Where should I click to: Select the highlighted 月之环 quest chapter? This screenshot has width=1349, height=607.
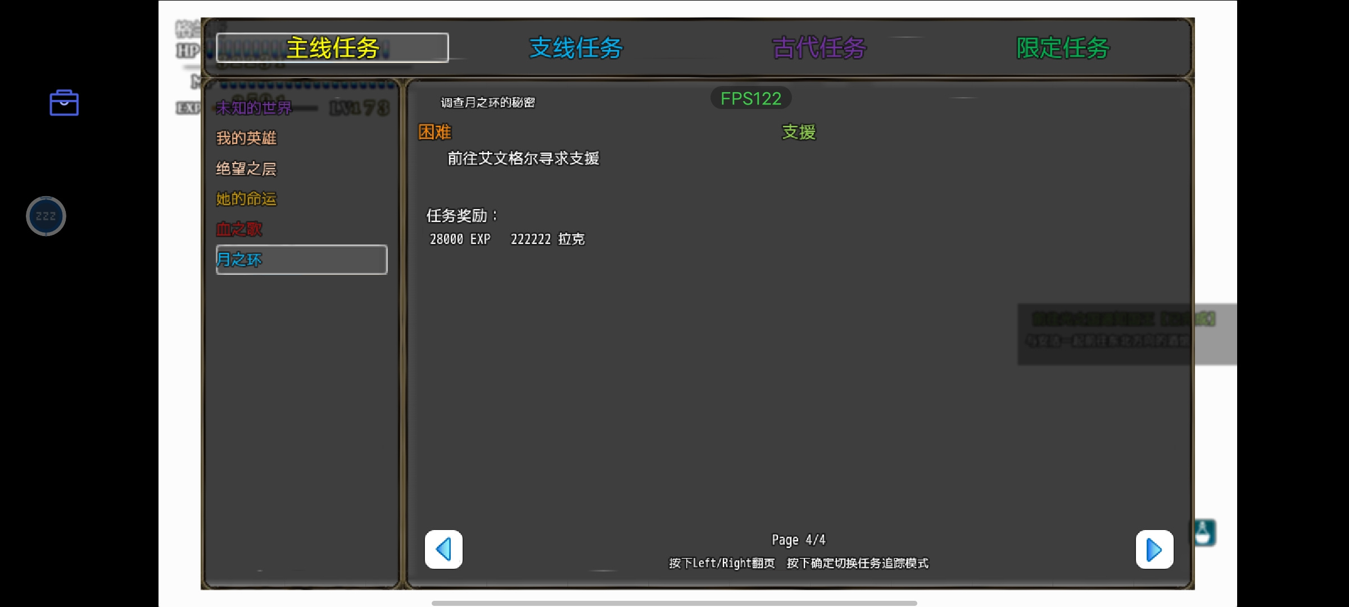coord(301,260)
